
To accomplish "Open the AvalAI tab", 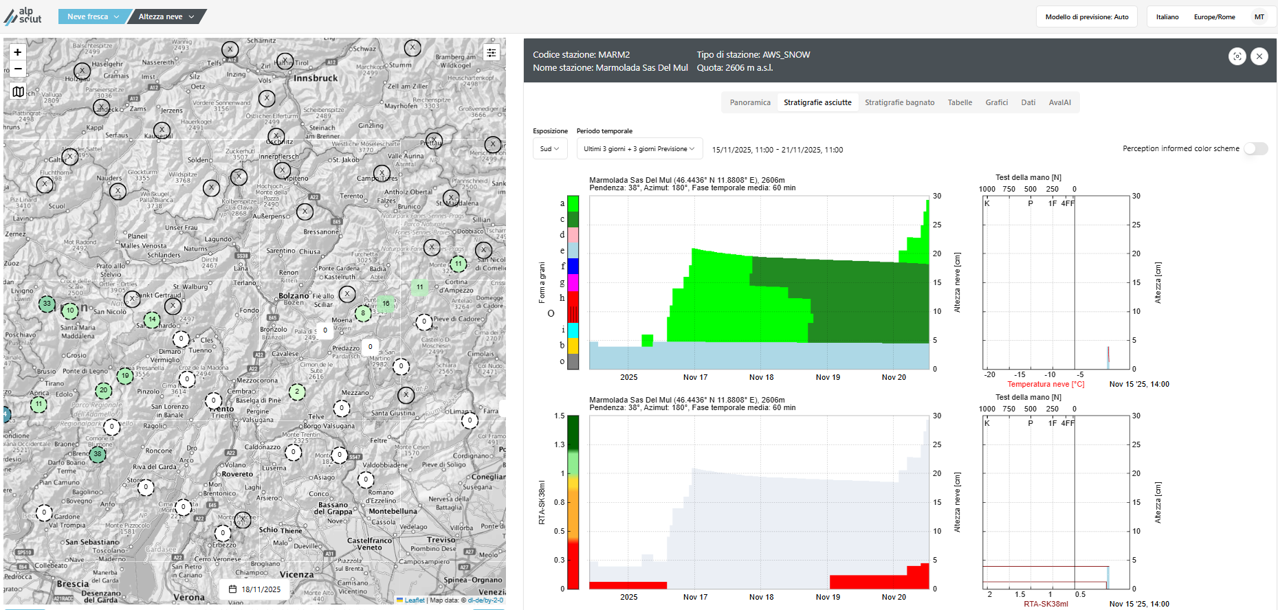I will click(x=1059, y=102).
